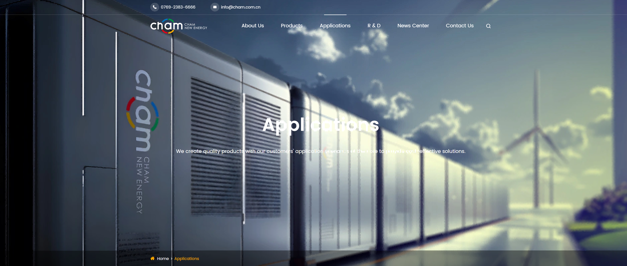Click the info@cham.com.cn email address
This screenshot has width=627, height=266.
click(240, 7)
